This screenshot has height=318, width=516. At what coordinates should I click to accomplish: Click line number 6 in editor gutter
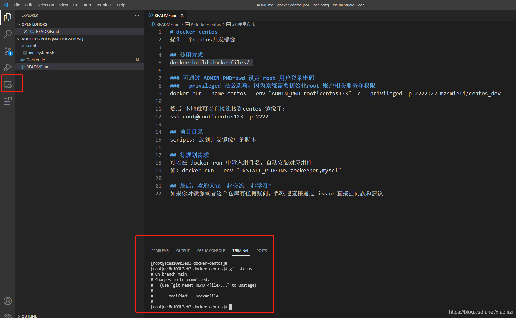coord(160,70)
